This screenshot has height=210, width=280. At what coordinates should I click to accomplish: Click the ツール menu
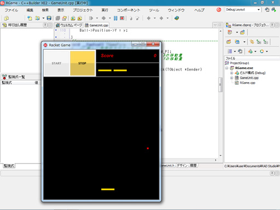coord(154,10)
